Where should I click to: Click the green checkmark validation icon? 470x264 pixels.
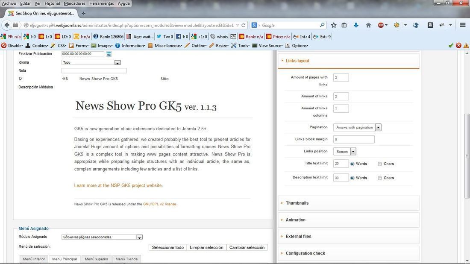pos(451,46)
